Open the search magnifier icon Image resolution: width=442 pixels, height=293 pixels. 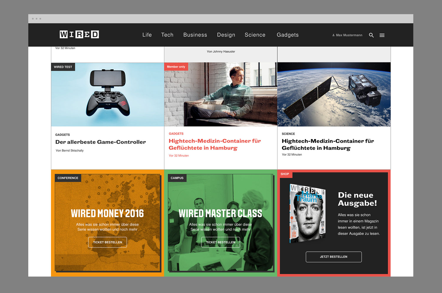tap(371, 35)
